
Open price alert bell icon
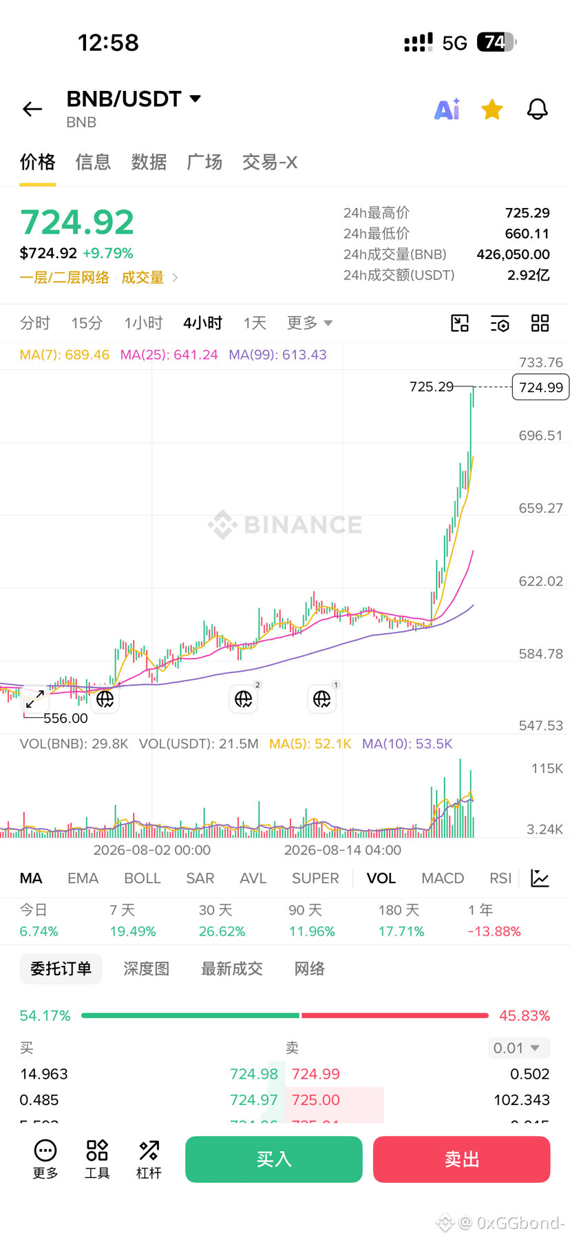(538, 109)
